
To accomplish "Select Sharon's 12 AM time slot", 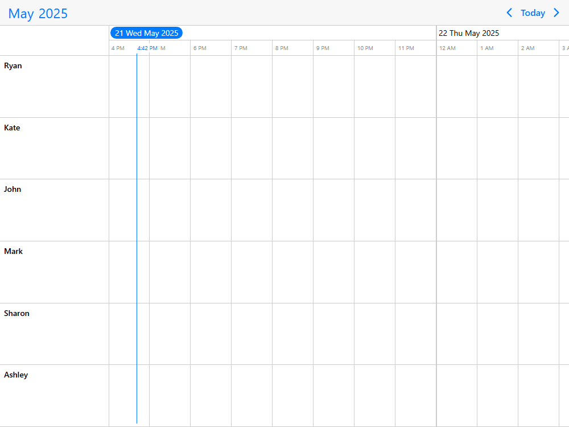I will click(457, 334).
